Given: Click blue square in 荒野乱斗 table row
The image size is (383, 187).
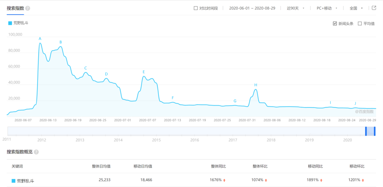Looking at the screenshot, I should [13, 180].
